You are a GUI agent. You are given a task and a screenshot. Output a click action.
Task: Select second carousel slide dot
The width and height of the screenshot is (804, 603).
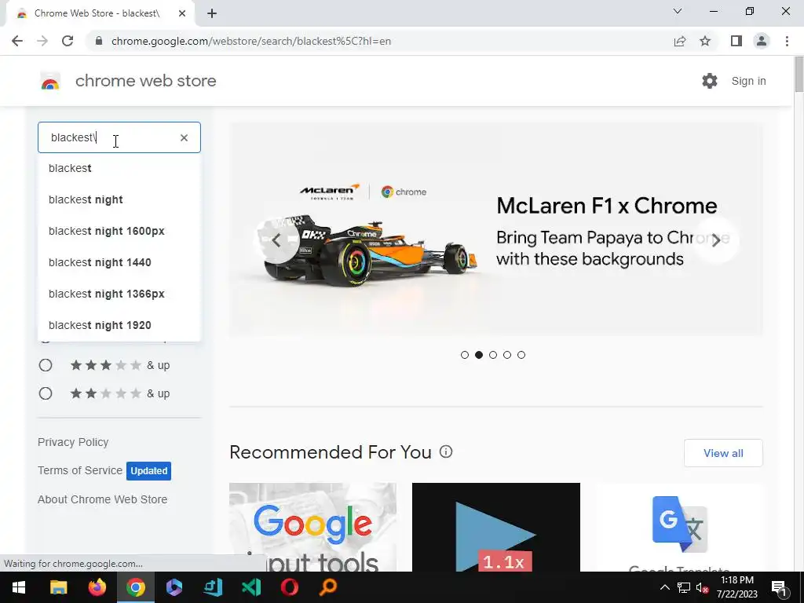pyautogui.click(x=479, y=355)
